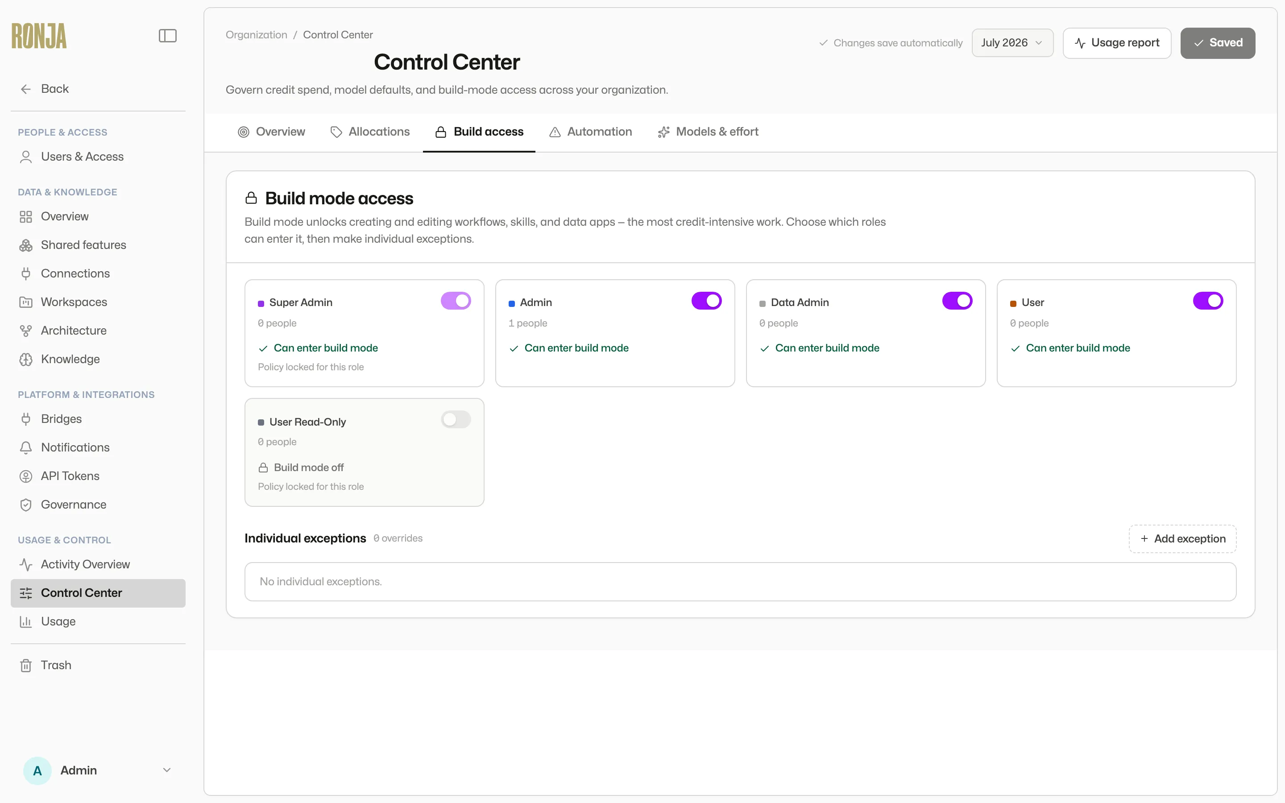Image resolution: width=1285 pixels, height=803 pixels.
Task: Open Shared features in the sidebar
Action: point(98,245)
